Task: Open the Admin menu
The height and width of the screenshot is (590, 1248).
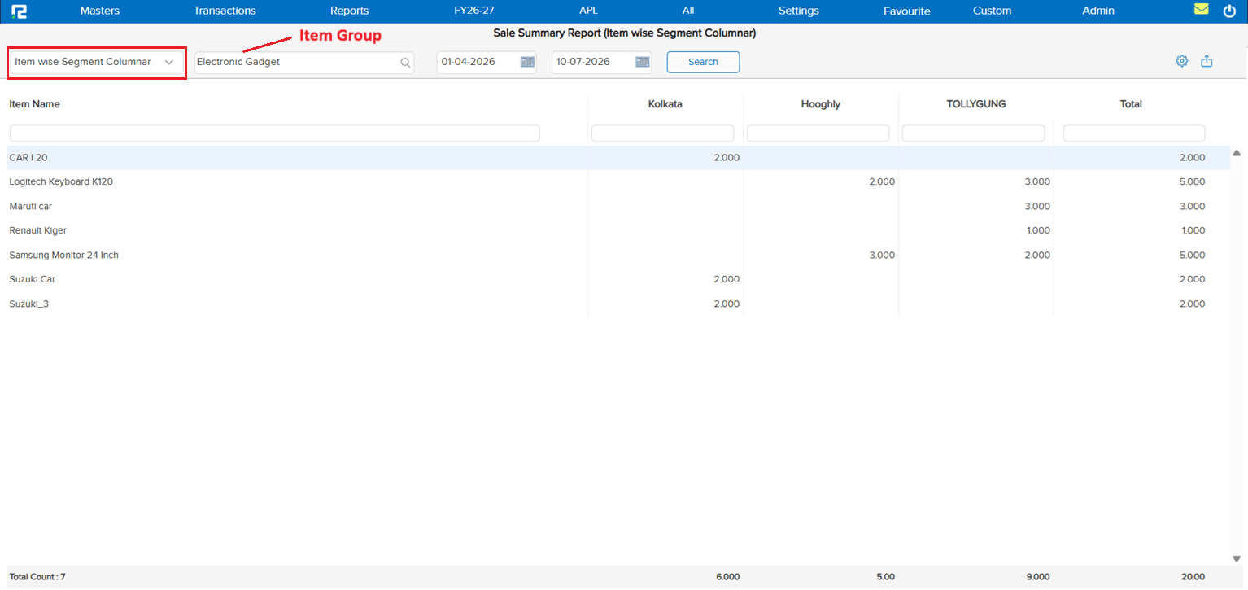Action: (1098, 11)
